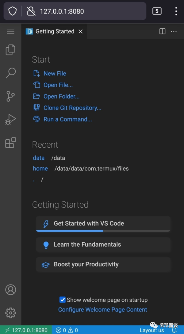The width and height of the screenshot is (184, 334).
Task: Open the Explorer view
Action: point(11,50)
